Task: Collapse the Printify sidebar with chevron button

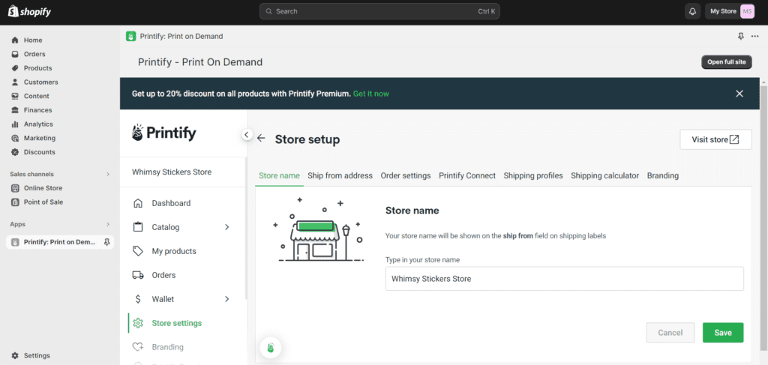Action: (247, 135)
